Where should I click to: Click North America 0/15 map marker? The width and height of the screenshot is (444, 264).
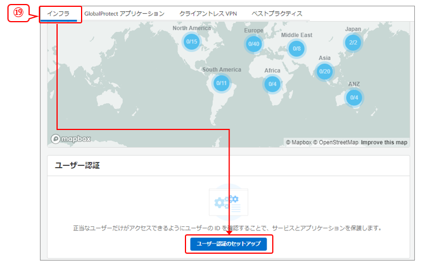[192, 42]
